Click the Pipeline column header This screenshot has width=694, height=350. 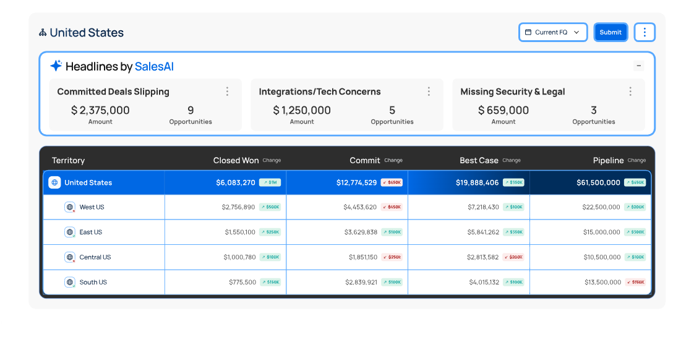click(608, 160)
